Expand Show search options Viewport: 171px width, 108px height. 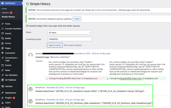[x=73, y=45]
